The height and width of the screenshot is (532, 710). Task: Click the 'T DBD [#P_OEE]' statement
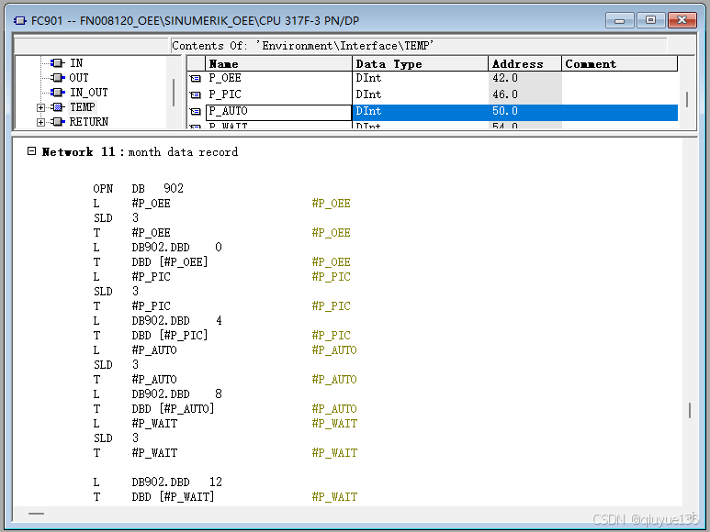[151, 262]
